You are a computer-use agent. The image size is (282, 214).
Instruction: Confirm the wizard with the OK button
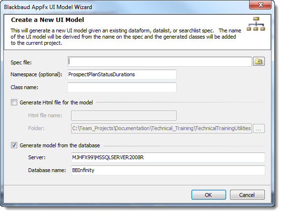(x=209, y=195)
